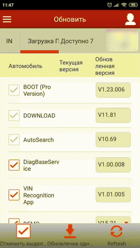Tap the Refresh circular arrows icon
Viewport: 140px width, 248px height.
click(x=117, y=231)
